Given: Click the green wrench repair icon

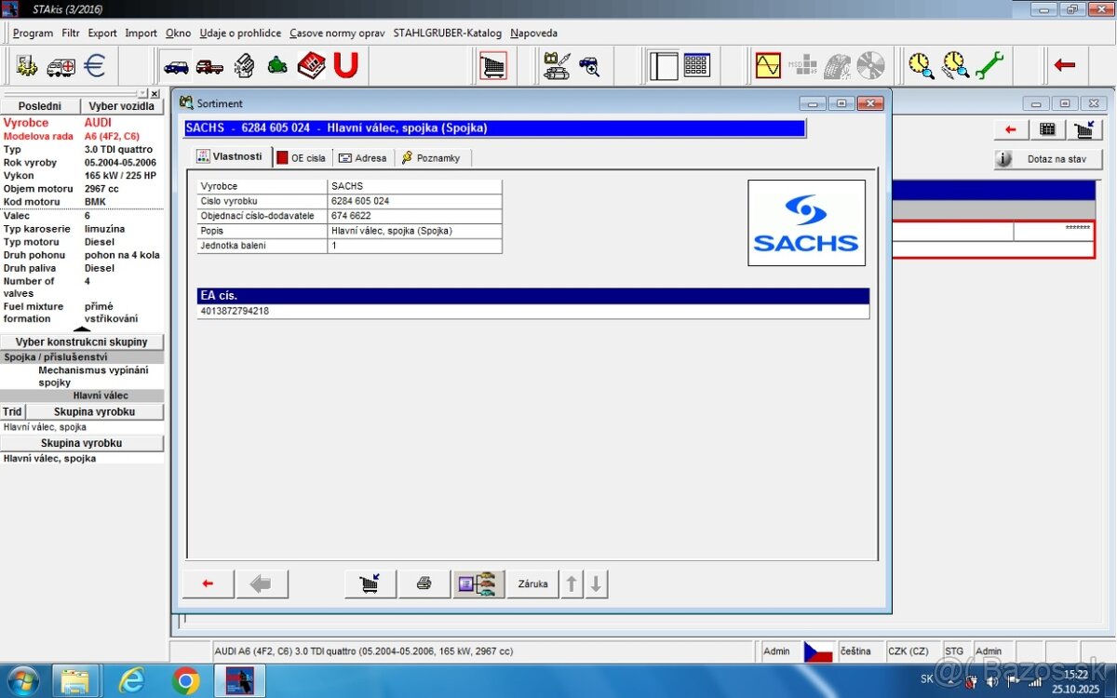Looking at the screenshot, I should [x=989, y=66].
